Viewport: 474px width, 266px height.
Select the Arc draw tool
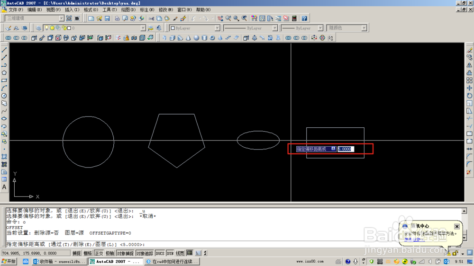pos(4,88)
